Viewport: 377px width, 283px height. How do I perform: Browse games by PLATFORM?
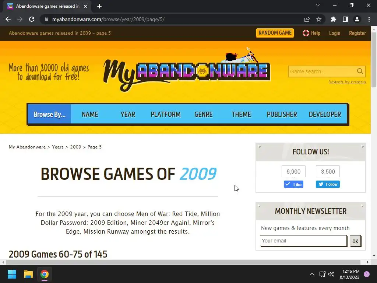165,114
